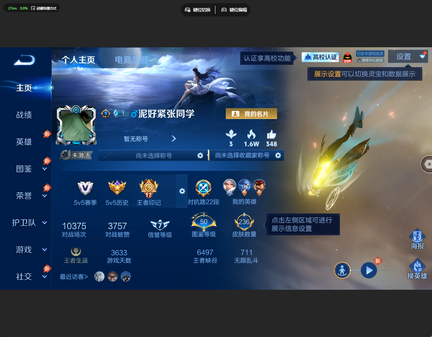Click the lotus icon showing 3
Viewport: 432px width, 337px height.
click(231, 138)
